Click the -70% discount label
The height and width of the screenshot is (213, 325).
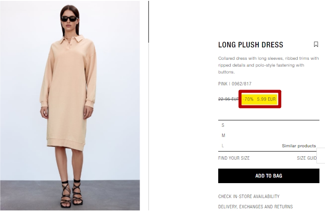pyautogui.click(x=248, y=99)
